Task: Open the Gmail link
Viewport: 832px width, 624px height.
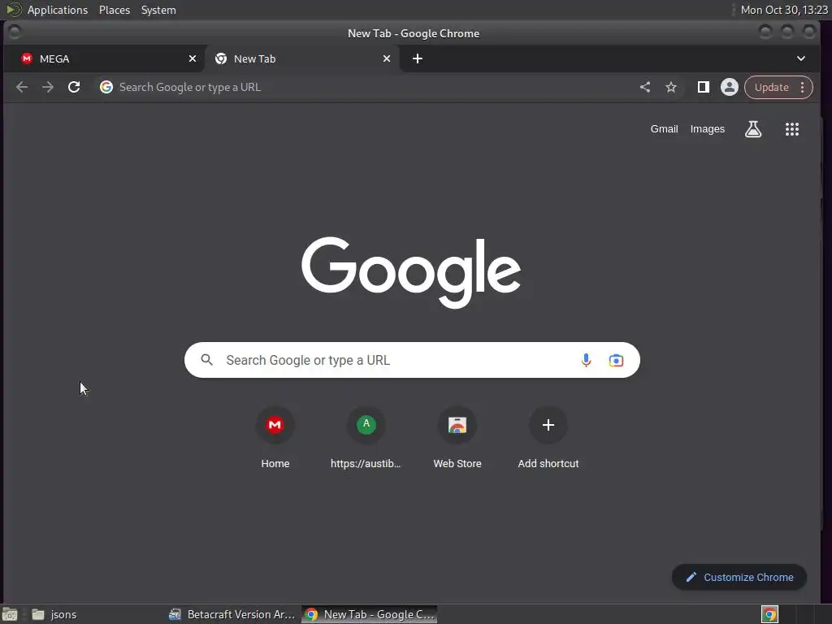Action: click(665, 129)
